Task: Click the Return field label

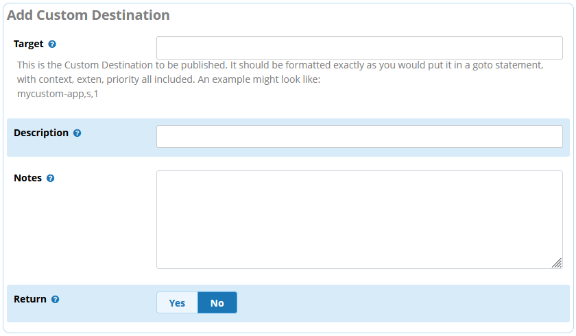Action: pyautogui.click(x=30, y=299)
